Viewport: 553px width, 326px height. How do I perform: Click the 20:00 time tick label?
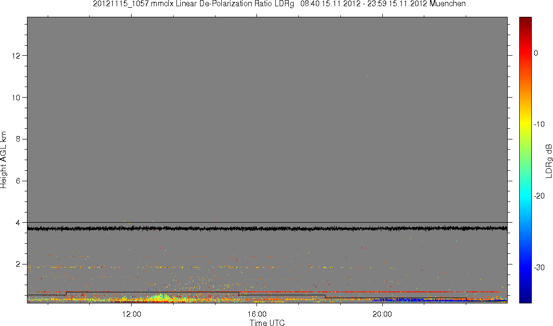pyautogui.click(x=382, y=313)
